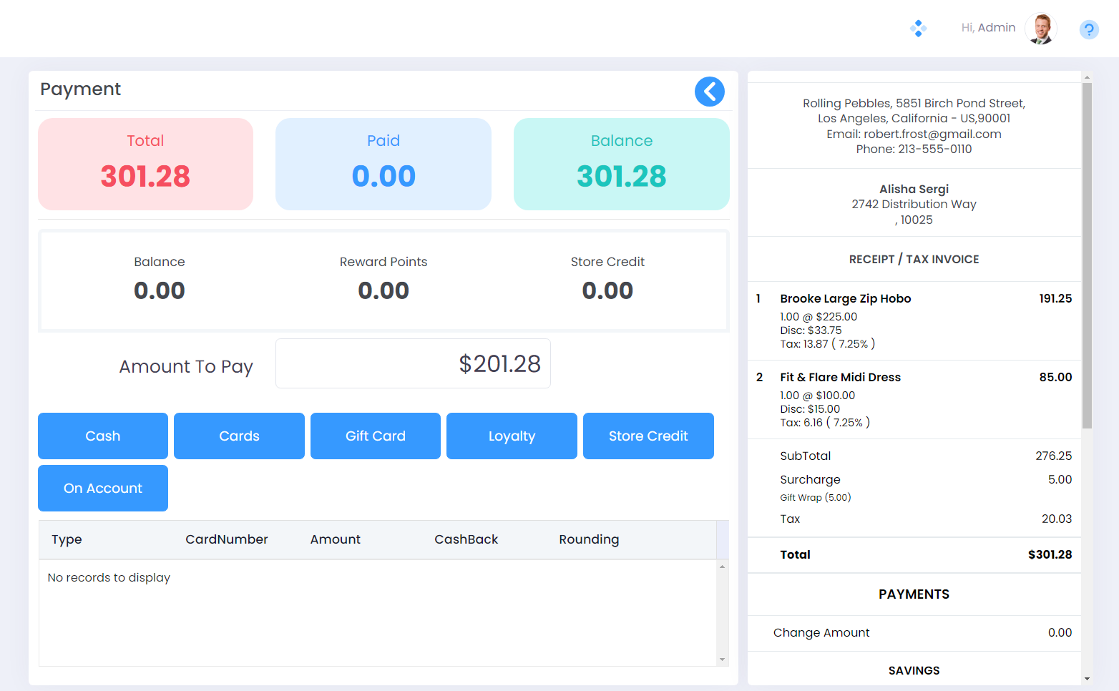This screenshot has height=691, width=1119.
Task: Click the blue back arrow icon
Action: [x=709, y=92]
